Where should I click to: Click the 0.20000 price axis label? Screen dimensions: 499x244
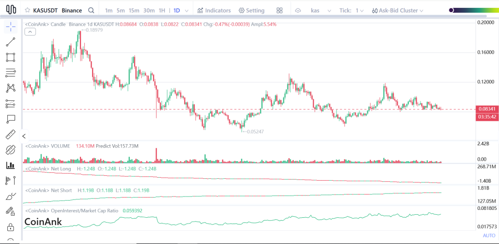pyautogui.click(x=486, y=22)
